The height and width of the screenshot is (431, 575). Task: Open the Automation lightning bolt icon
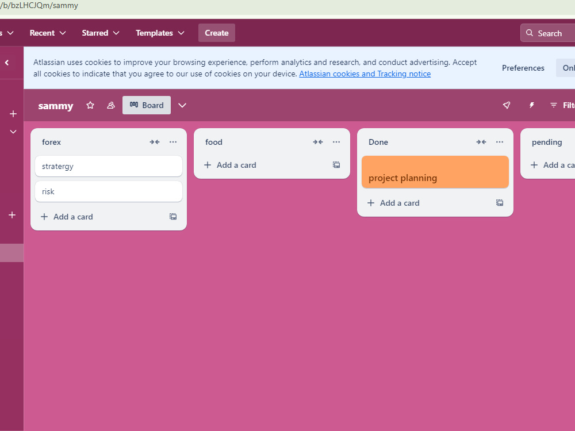[x=531, y=106]
